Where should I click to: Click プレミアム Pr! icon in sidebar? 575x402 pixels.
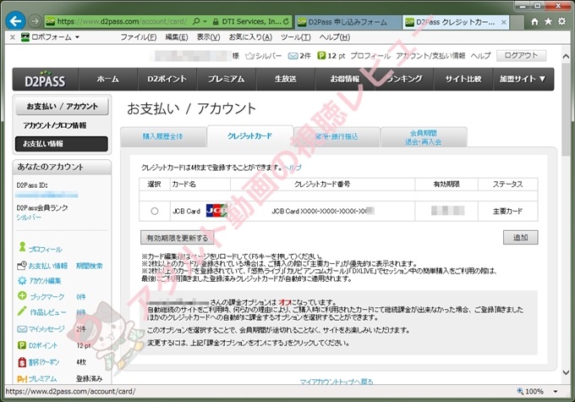tap(22, 378)
